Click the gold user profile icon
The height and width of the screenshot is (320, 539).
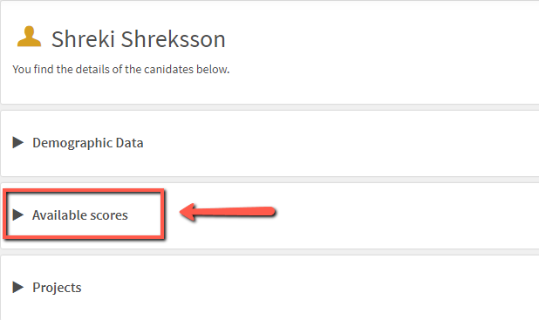coord(30,37)
